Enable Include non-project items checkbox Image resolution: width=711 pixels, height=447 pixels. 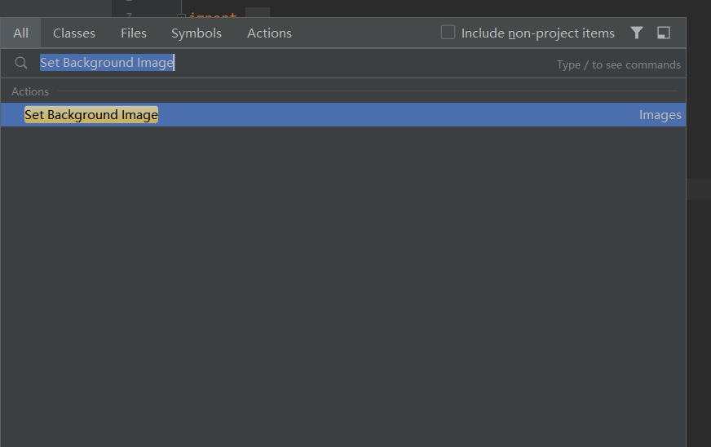click(448, 33)
